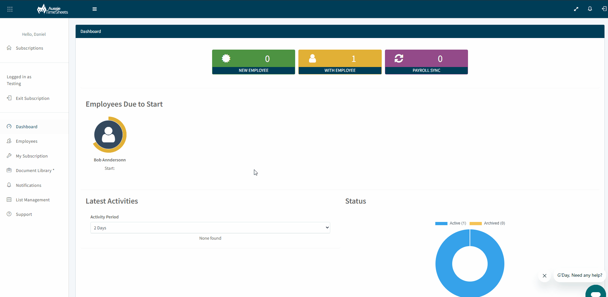Image resolution: width=608 pixels, height=297 pixels.
Task: Click the Status heading
Action: tap(356, 201)
